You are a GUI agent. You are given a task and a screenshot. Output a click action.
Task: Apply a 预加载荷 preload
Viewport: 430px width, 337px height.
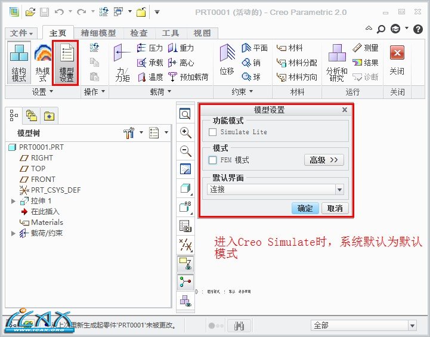pyautogui.click(x=188, y=77)
